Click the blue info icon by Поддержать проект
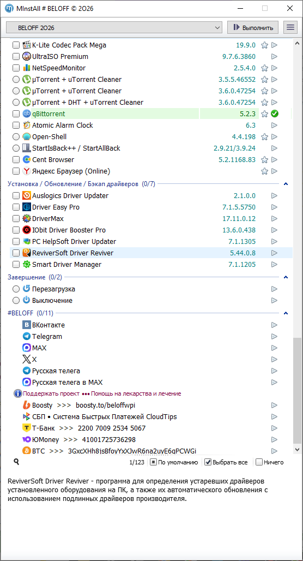This screenshot has height=561, width=303. point(18,393)
